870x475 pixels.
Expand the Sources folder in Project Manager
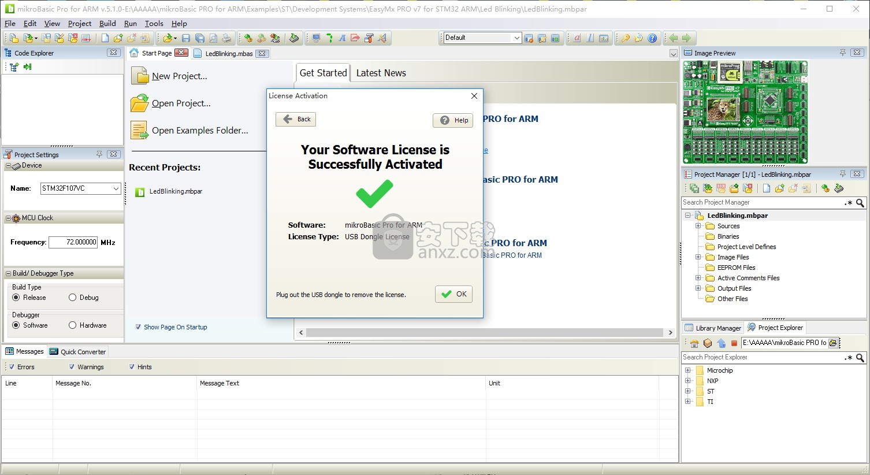click(698, 226)
